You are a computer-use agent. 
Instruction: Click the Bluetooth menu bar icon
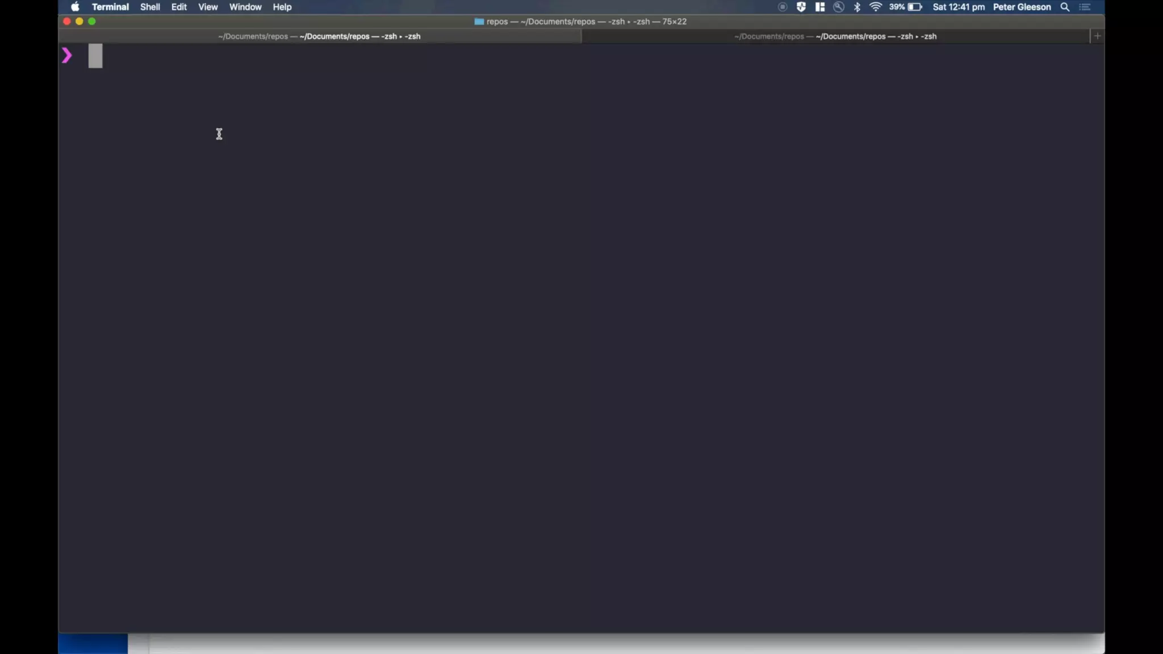pyautogui.click(x=857, y=7)
